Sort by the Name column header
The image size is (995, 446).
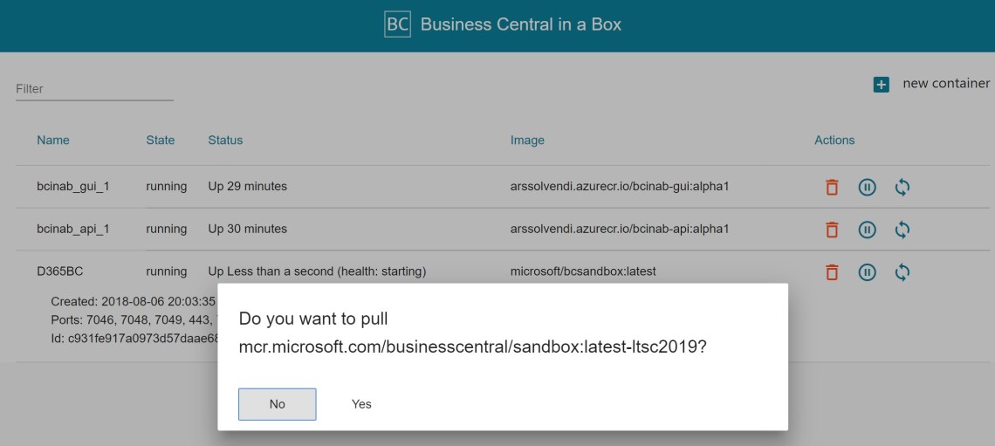click(x=53, y=141)
